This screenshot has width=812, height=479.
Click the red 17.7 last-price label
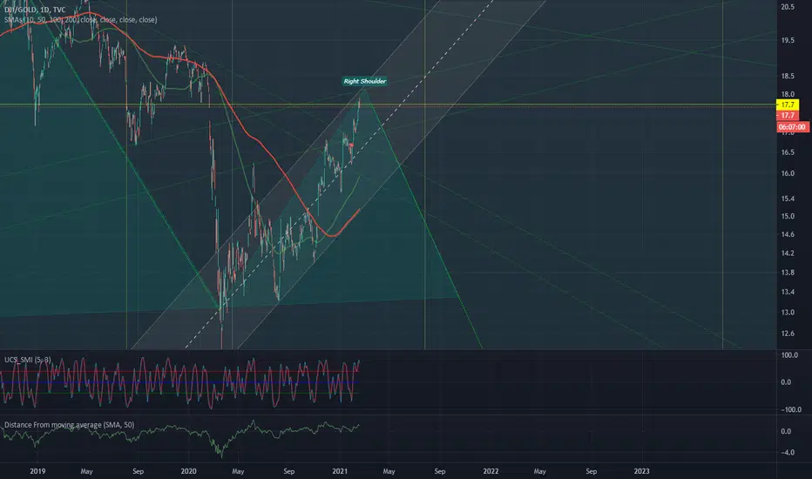coord(788,116)
